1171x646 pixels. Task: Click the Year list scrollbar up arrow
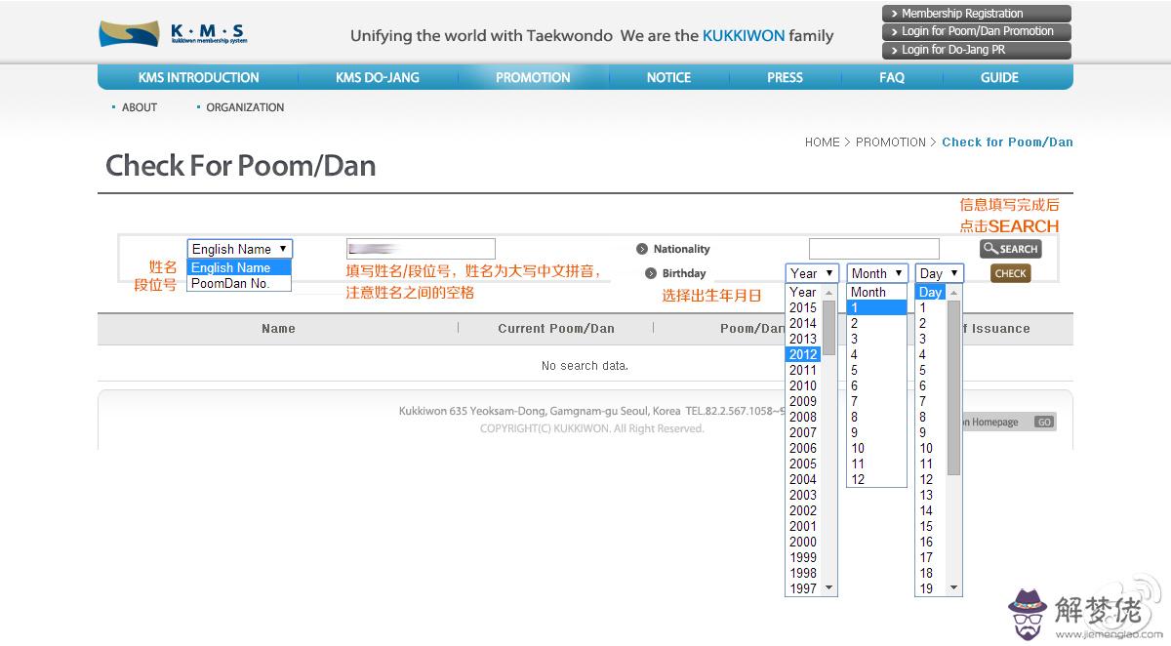pos(829,293)
